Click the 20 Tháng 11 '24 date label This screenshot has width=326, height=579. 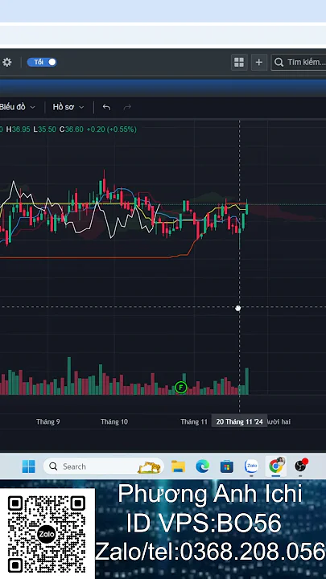pos(239,421)
